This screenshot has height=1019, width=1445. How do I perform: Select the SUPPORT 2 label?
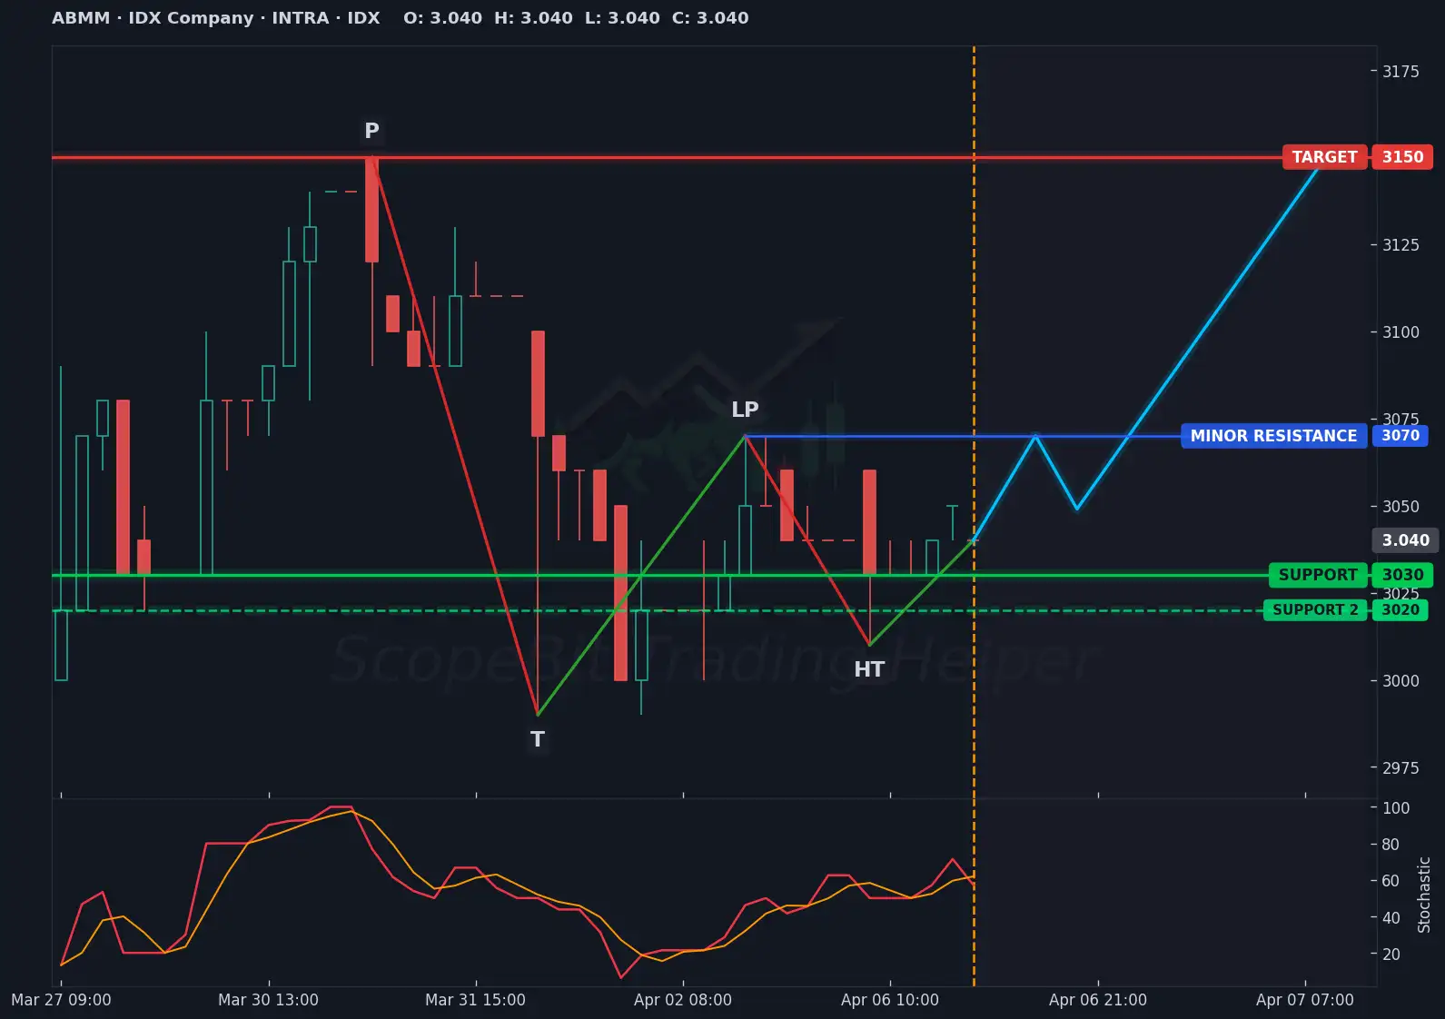tap(1315, 610)
